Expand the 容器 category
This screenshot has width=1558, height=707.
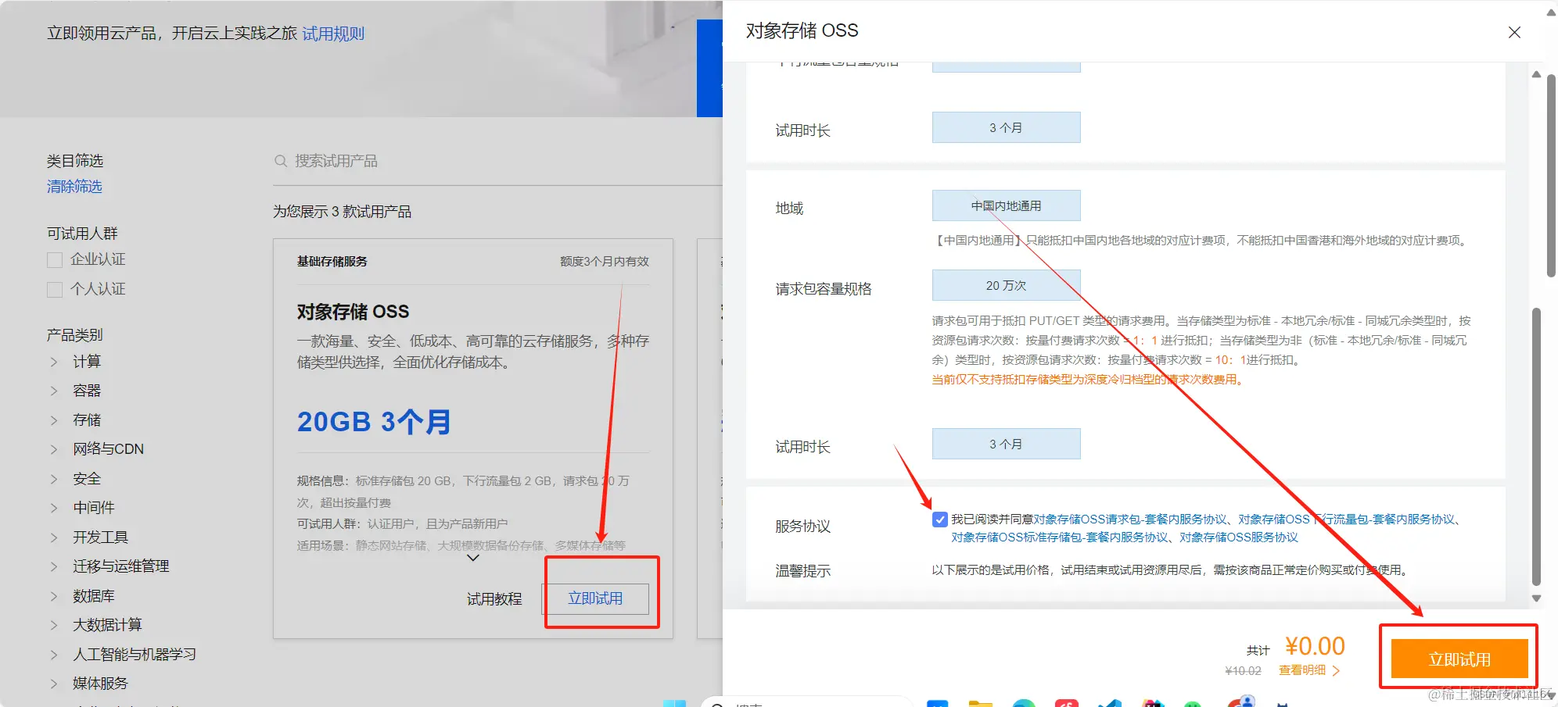click(54, 391)
